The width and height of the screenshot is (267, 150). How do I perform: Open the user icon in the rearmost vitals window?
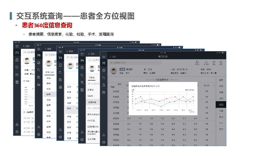point(17,124)
